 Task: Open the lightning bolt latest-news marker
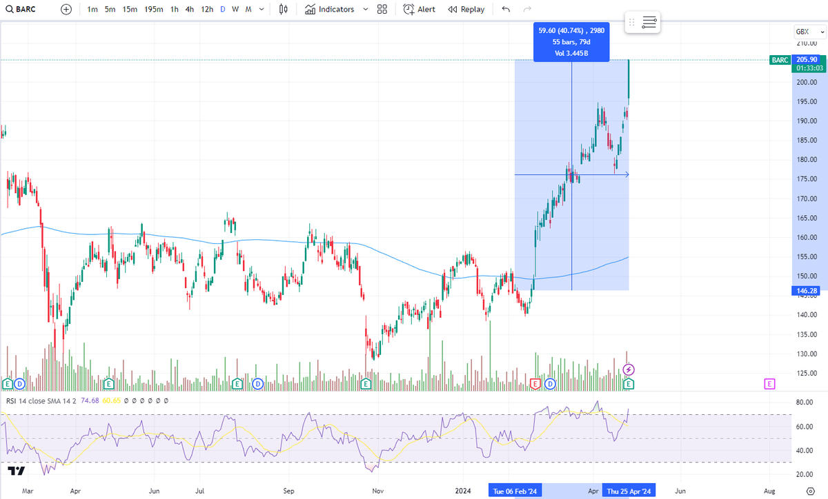click(x=629, y=370)
